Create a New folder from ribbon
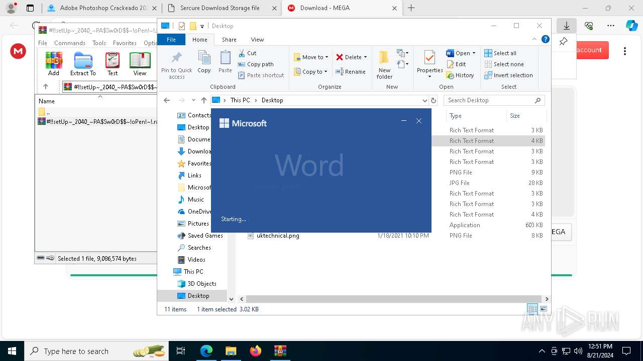Viewport: 643px width, 361px height. tap(384, 65)
